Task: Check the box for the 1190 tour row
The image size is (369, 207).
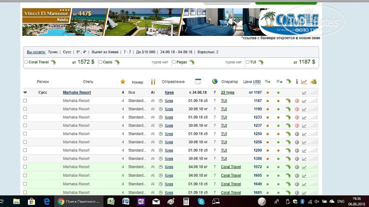Action: 25,109
